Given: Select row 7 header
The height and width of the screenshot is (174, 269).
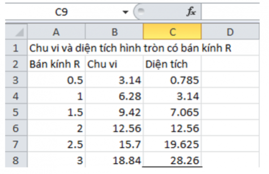Looking at the screenshot, I should tap(16, 144).
